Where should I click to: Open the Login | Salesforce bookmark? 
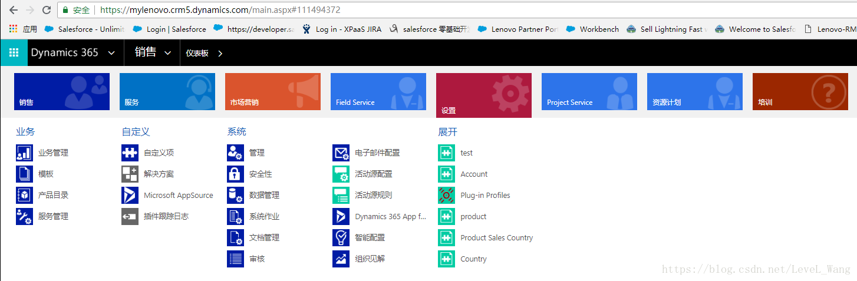coord(170,29)
